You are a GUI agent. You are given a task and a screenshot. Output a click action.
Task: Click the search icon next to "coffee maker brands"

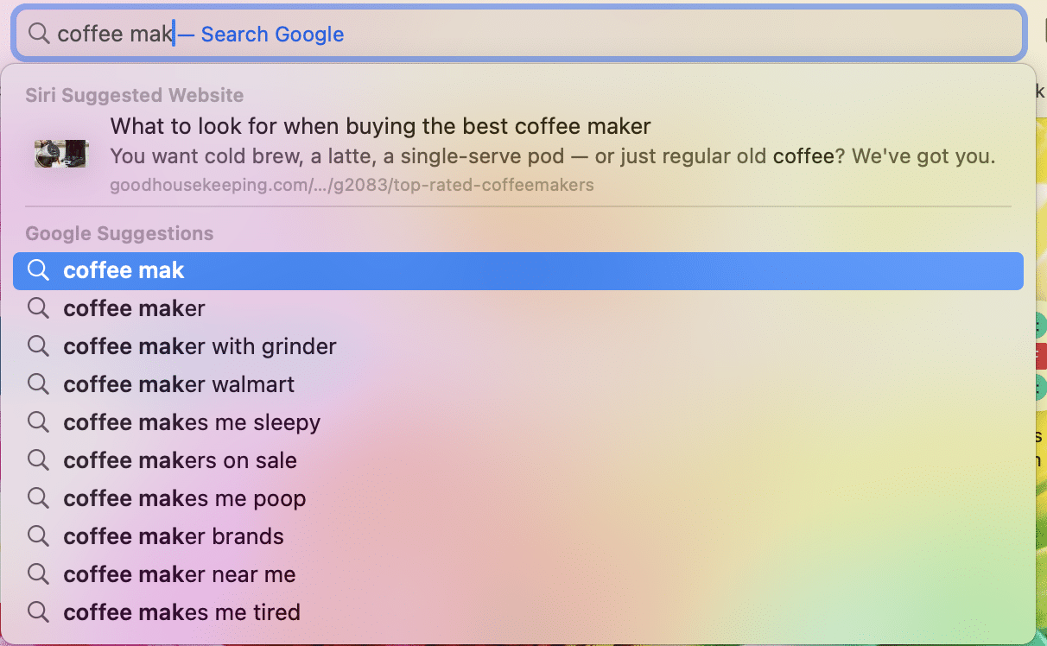pyautogui.click(x=37, y=536)
